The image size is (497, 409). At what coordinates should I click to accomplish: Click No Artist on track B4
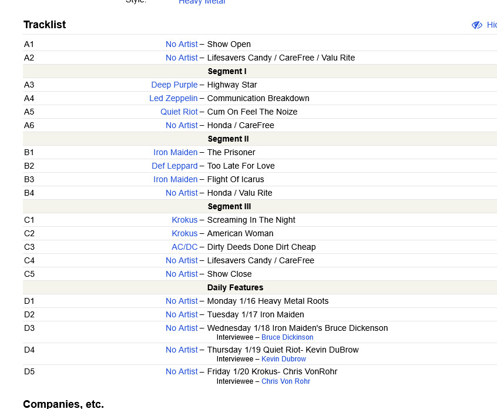coord(182,193)
